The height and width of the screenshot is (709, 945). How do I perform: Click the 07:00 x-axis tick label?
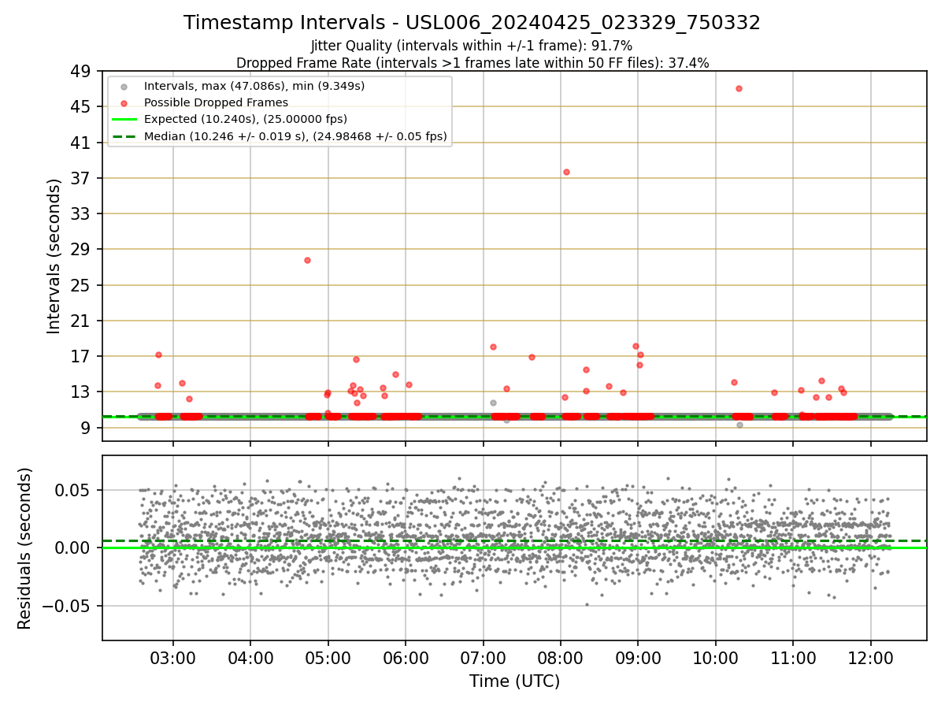pyautogui.click(x=483, y=659)
